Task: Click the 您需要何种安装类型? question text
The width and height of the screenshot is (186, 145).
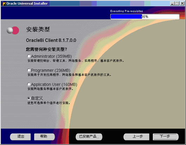Action: (x=46, y=49)
